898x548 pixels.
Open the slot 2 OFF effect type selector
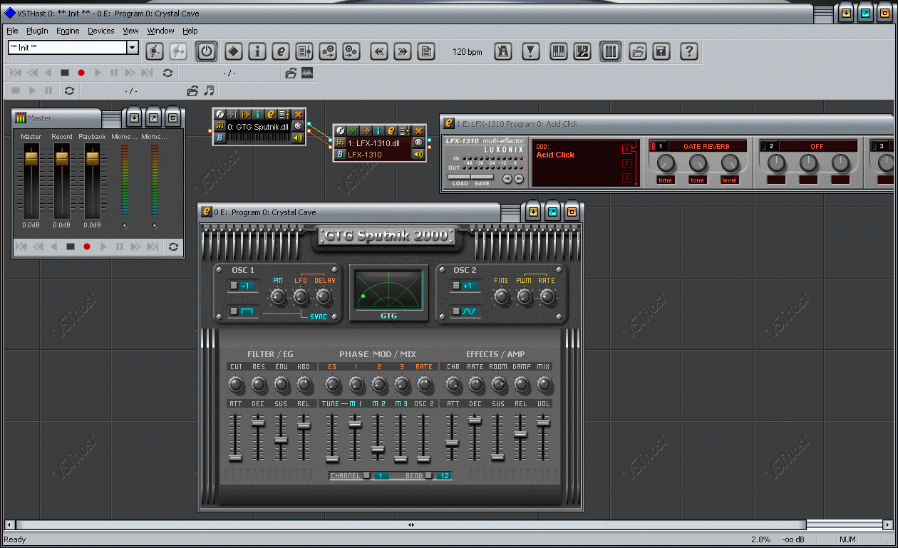pos(817,146)
